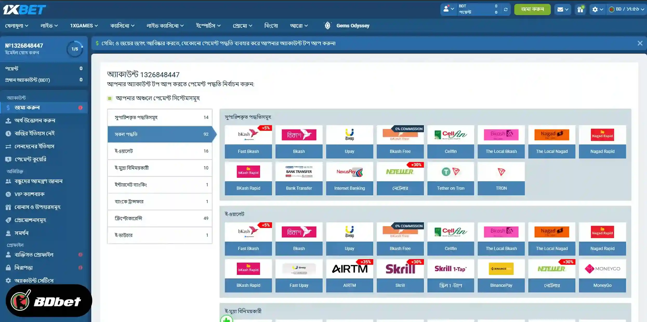Select the ই-ওয়ালেট category tab

click(160, 151)
